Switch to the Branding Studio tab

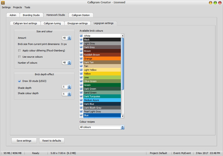(31, 15)
